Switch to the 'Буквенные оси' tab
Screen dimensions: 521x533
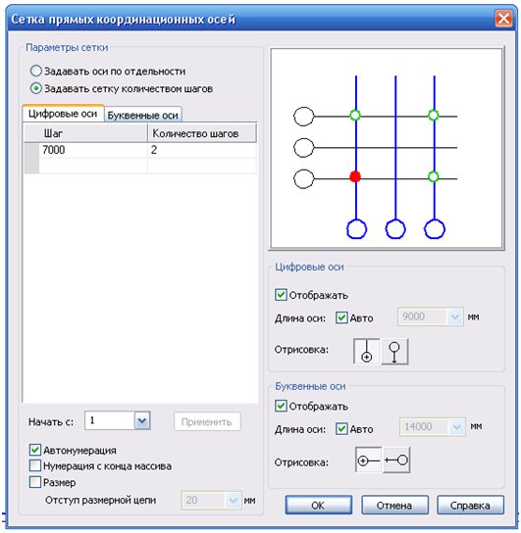[142, 116]
